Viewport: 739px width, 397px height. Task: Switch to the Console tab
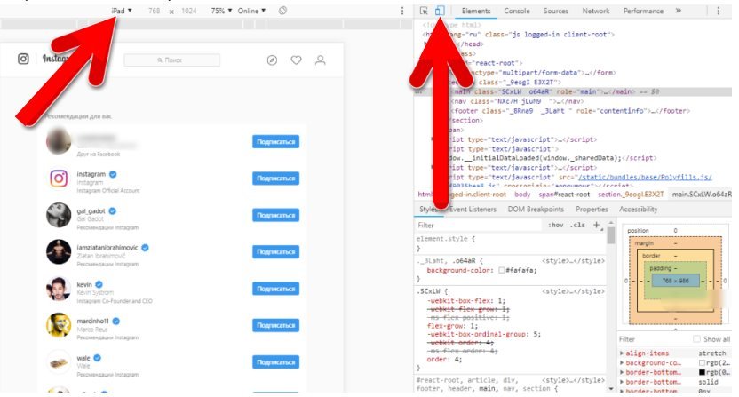(x=517, y=11)
